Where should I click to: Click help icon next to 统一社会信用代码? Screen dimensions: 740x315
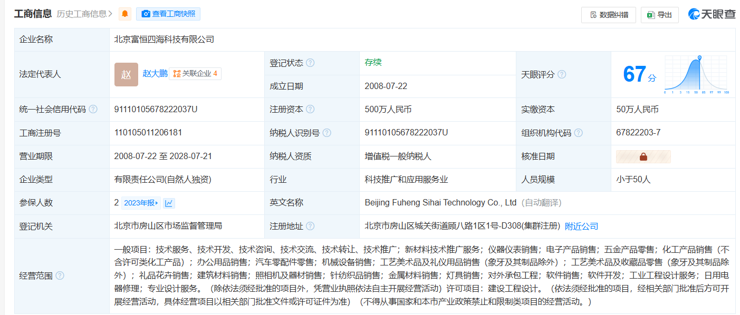(93, 110)
